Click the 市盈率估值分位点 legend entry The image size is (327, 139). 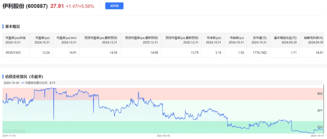pos(38,83)
